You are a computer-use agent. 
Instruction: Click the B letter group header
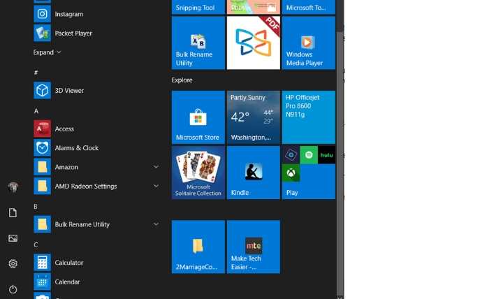point(36,207)
